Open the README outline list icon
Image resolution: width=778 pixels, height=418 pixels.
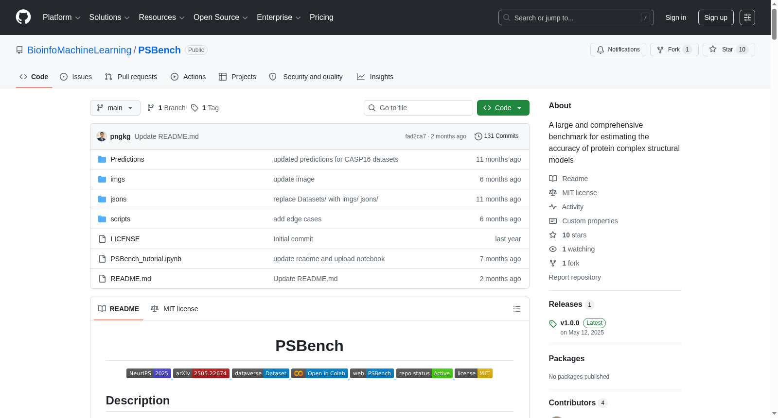517,309
